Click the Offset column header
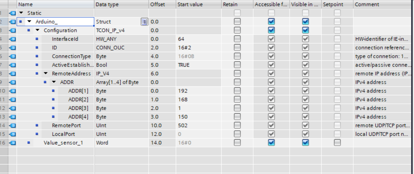414x174 pixels. 162,4
